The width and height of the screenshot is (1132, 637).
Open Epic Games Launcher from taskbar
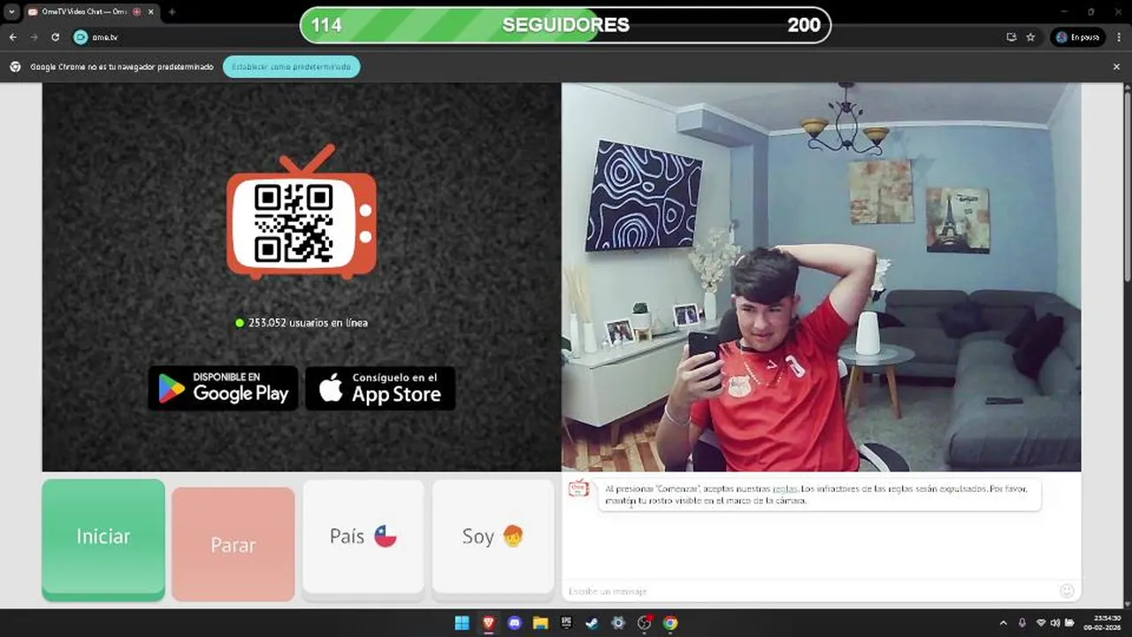(x=566, y=623)
